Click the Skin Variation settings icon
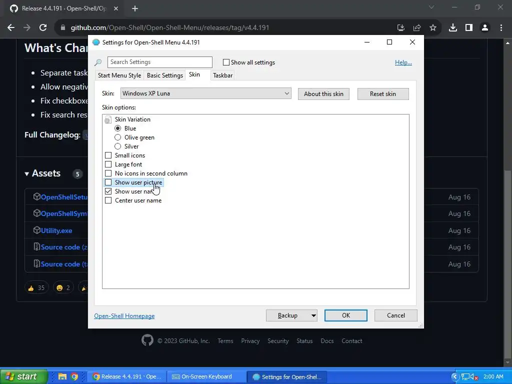The height and width of the screenshot is (384, 512). click(108, 120)
